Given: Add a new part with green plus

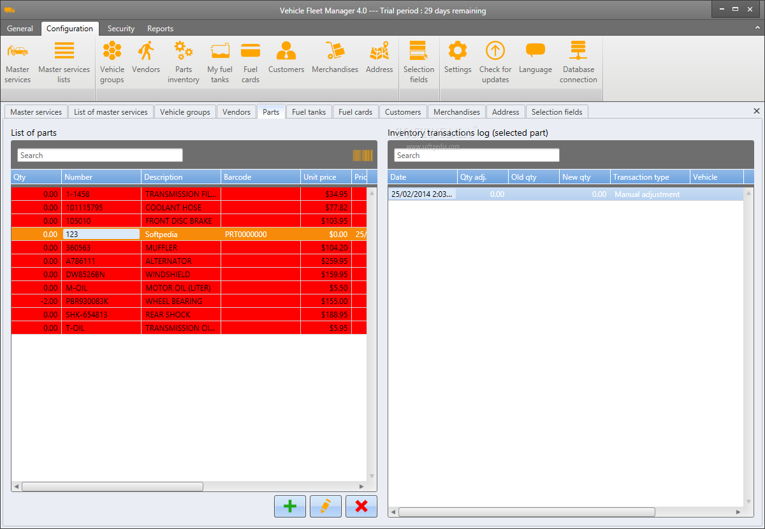Looking at the screenshot, I should pyautogui.click(x=290, y=506).
